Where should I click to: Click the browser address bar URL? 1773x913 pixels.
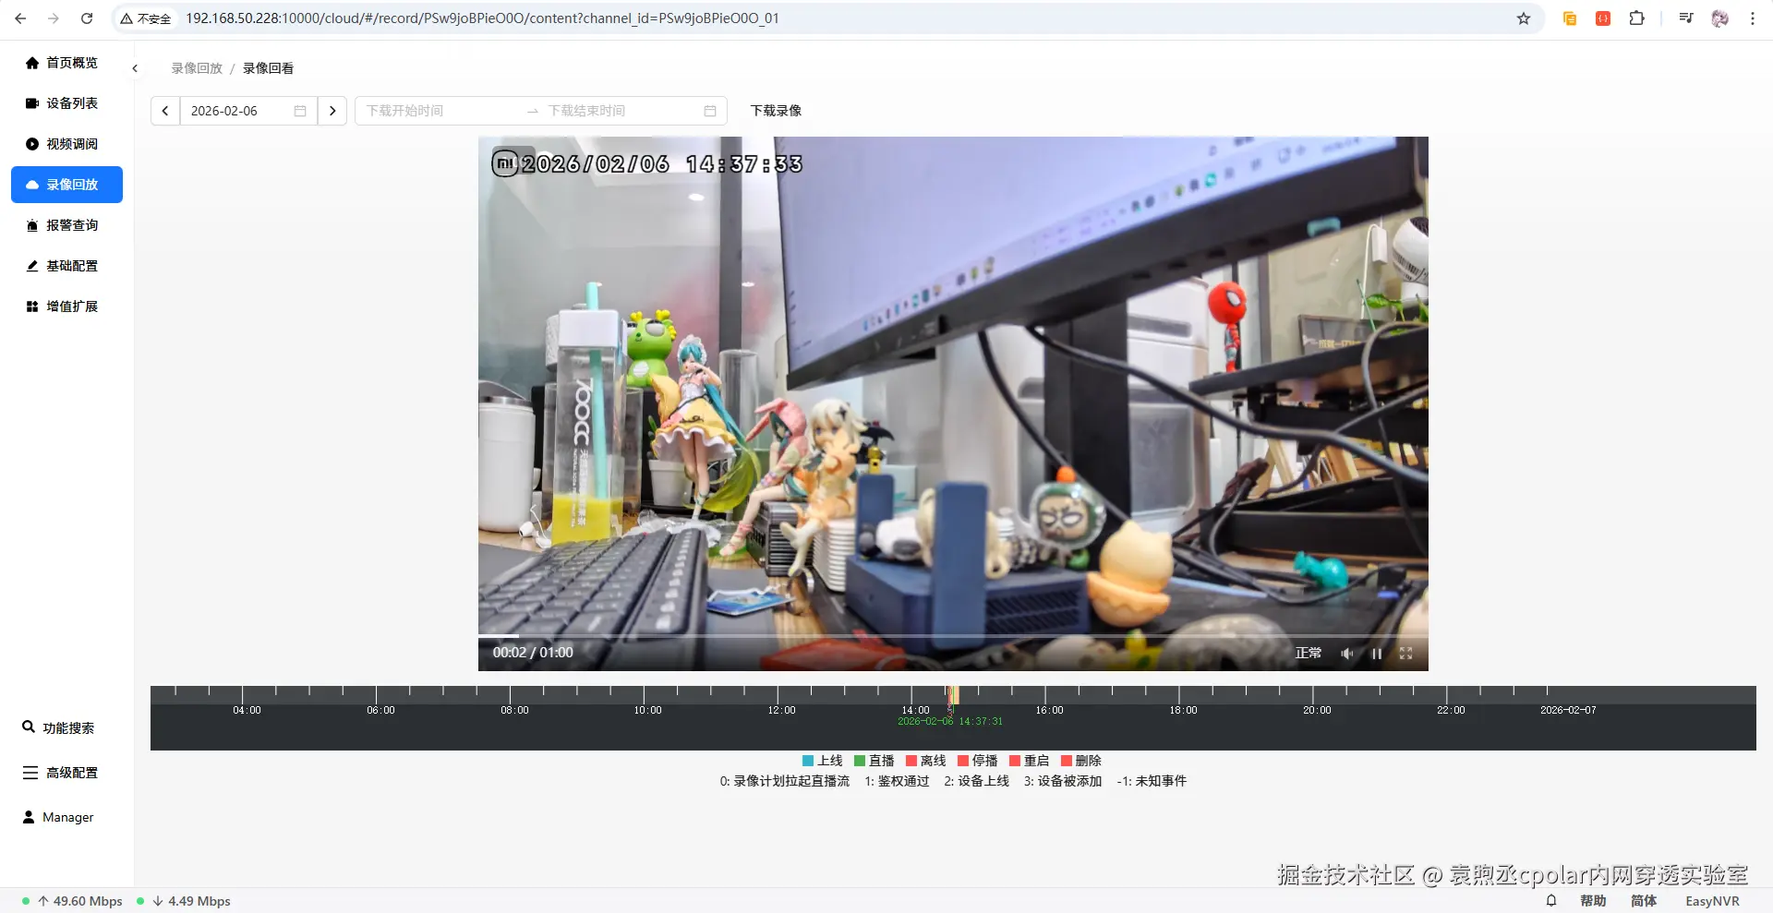click(482, 18)
